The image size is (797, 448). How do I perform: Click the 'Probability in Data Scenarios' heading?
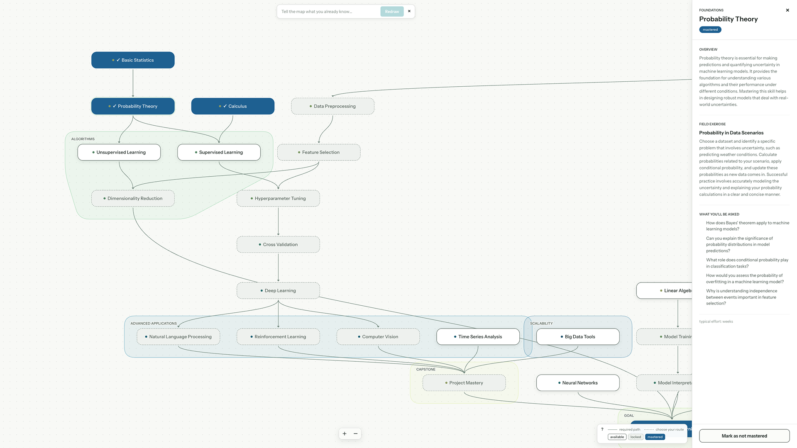731,133
